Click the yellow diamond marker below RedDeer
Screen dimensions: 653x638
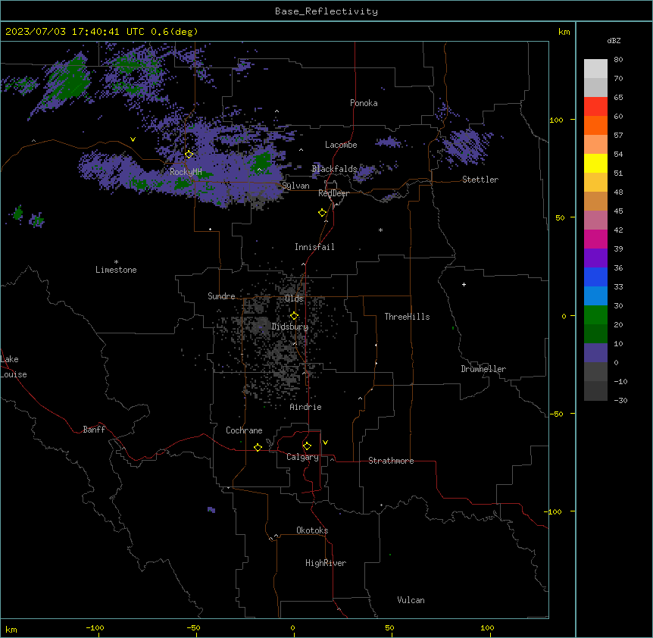[x=323, y=213]
